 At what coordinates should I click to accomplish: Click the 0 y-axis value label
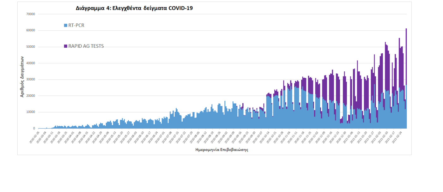[33, 129]
